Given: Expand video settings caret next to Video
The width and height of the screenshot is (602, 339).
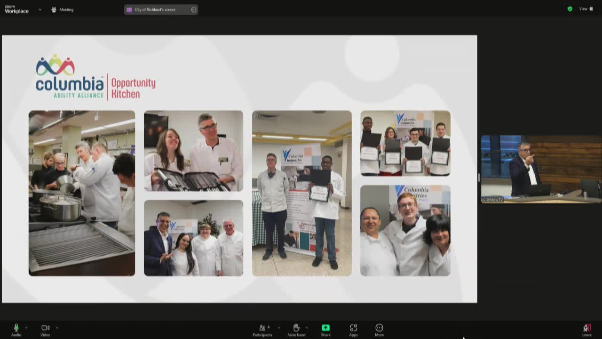Looking at the screenshot, I should (57, 327).
